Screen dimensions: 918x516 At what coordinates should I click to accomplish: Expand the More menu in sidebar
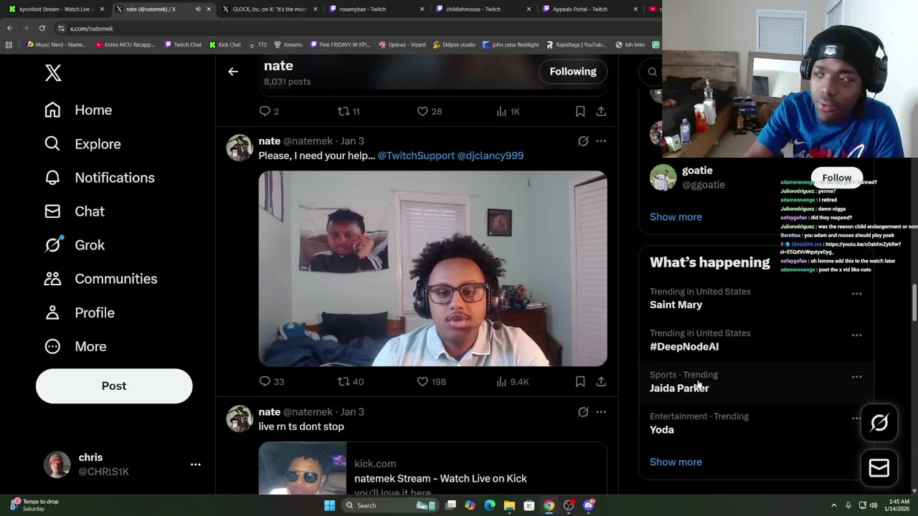[75, 346]
